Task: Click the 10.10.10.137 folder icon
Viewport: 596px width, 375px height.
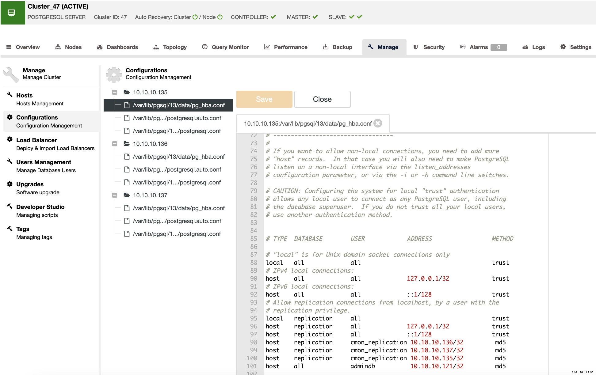Action: pos(127,195)
